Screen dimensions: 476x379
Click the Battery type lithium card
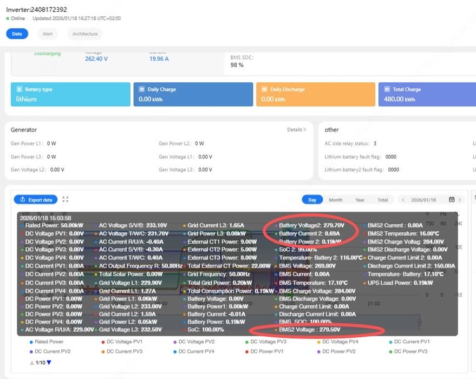tap(70, 94)
